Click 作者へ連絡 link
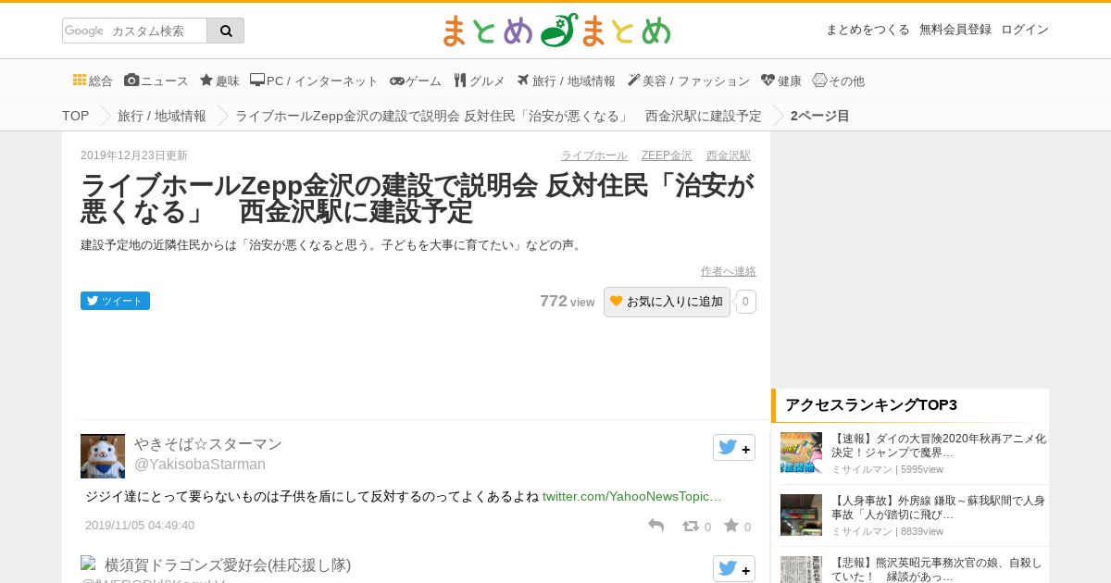 click(729, 271)
